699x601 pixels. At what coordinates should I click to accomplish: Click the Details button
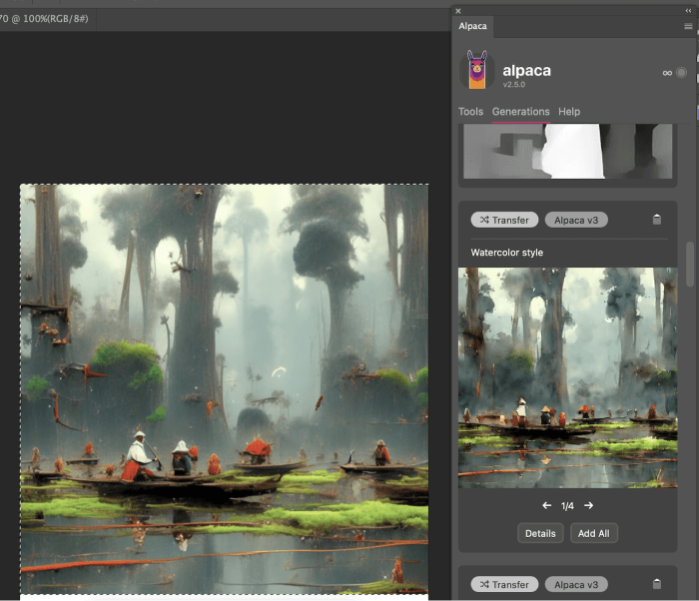(540, 533)
